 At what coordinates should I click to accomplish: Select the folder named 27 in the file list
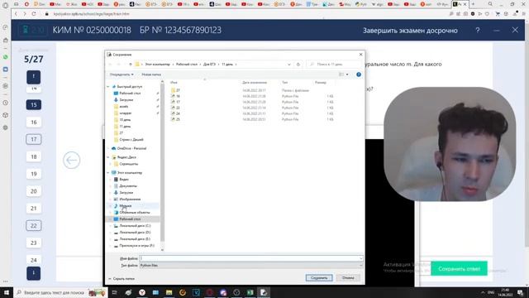(x=178, y=90)
